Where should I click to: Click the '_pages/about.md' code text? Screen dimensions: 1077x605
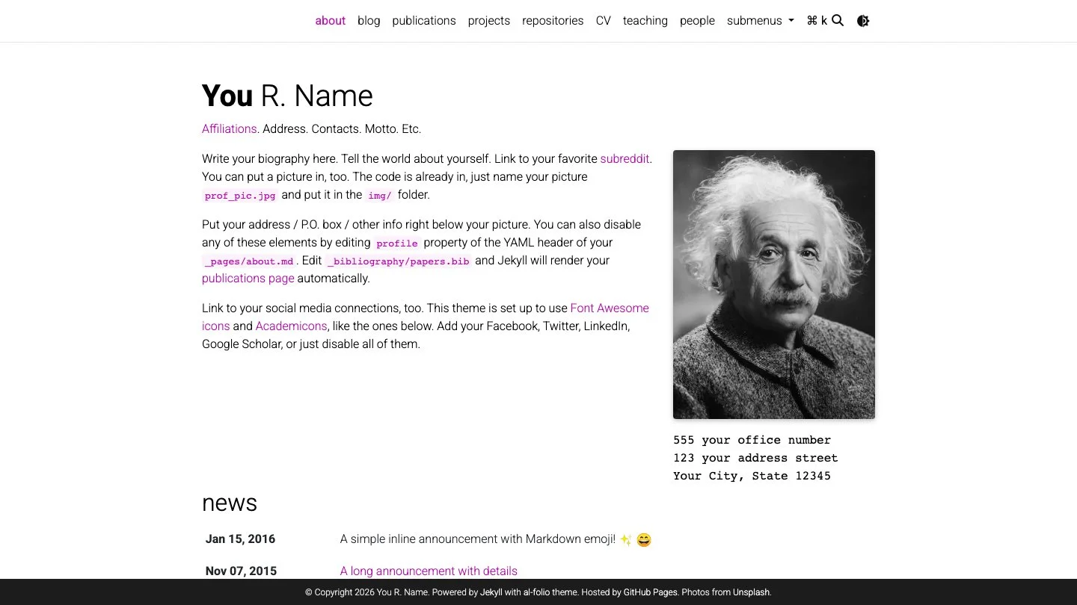point(249,261)
